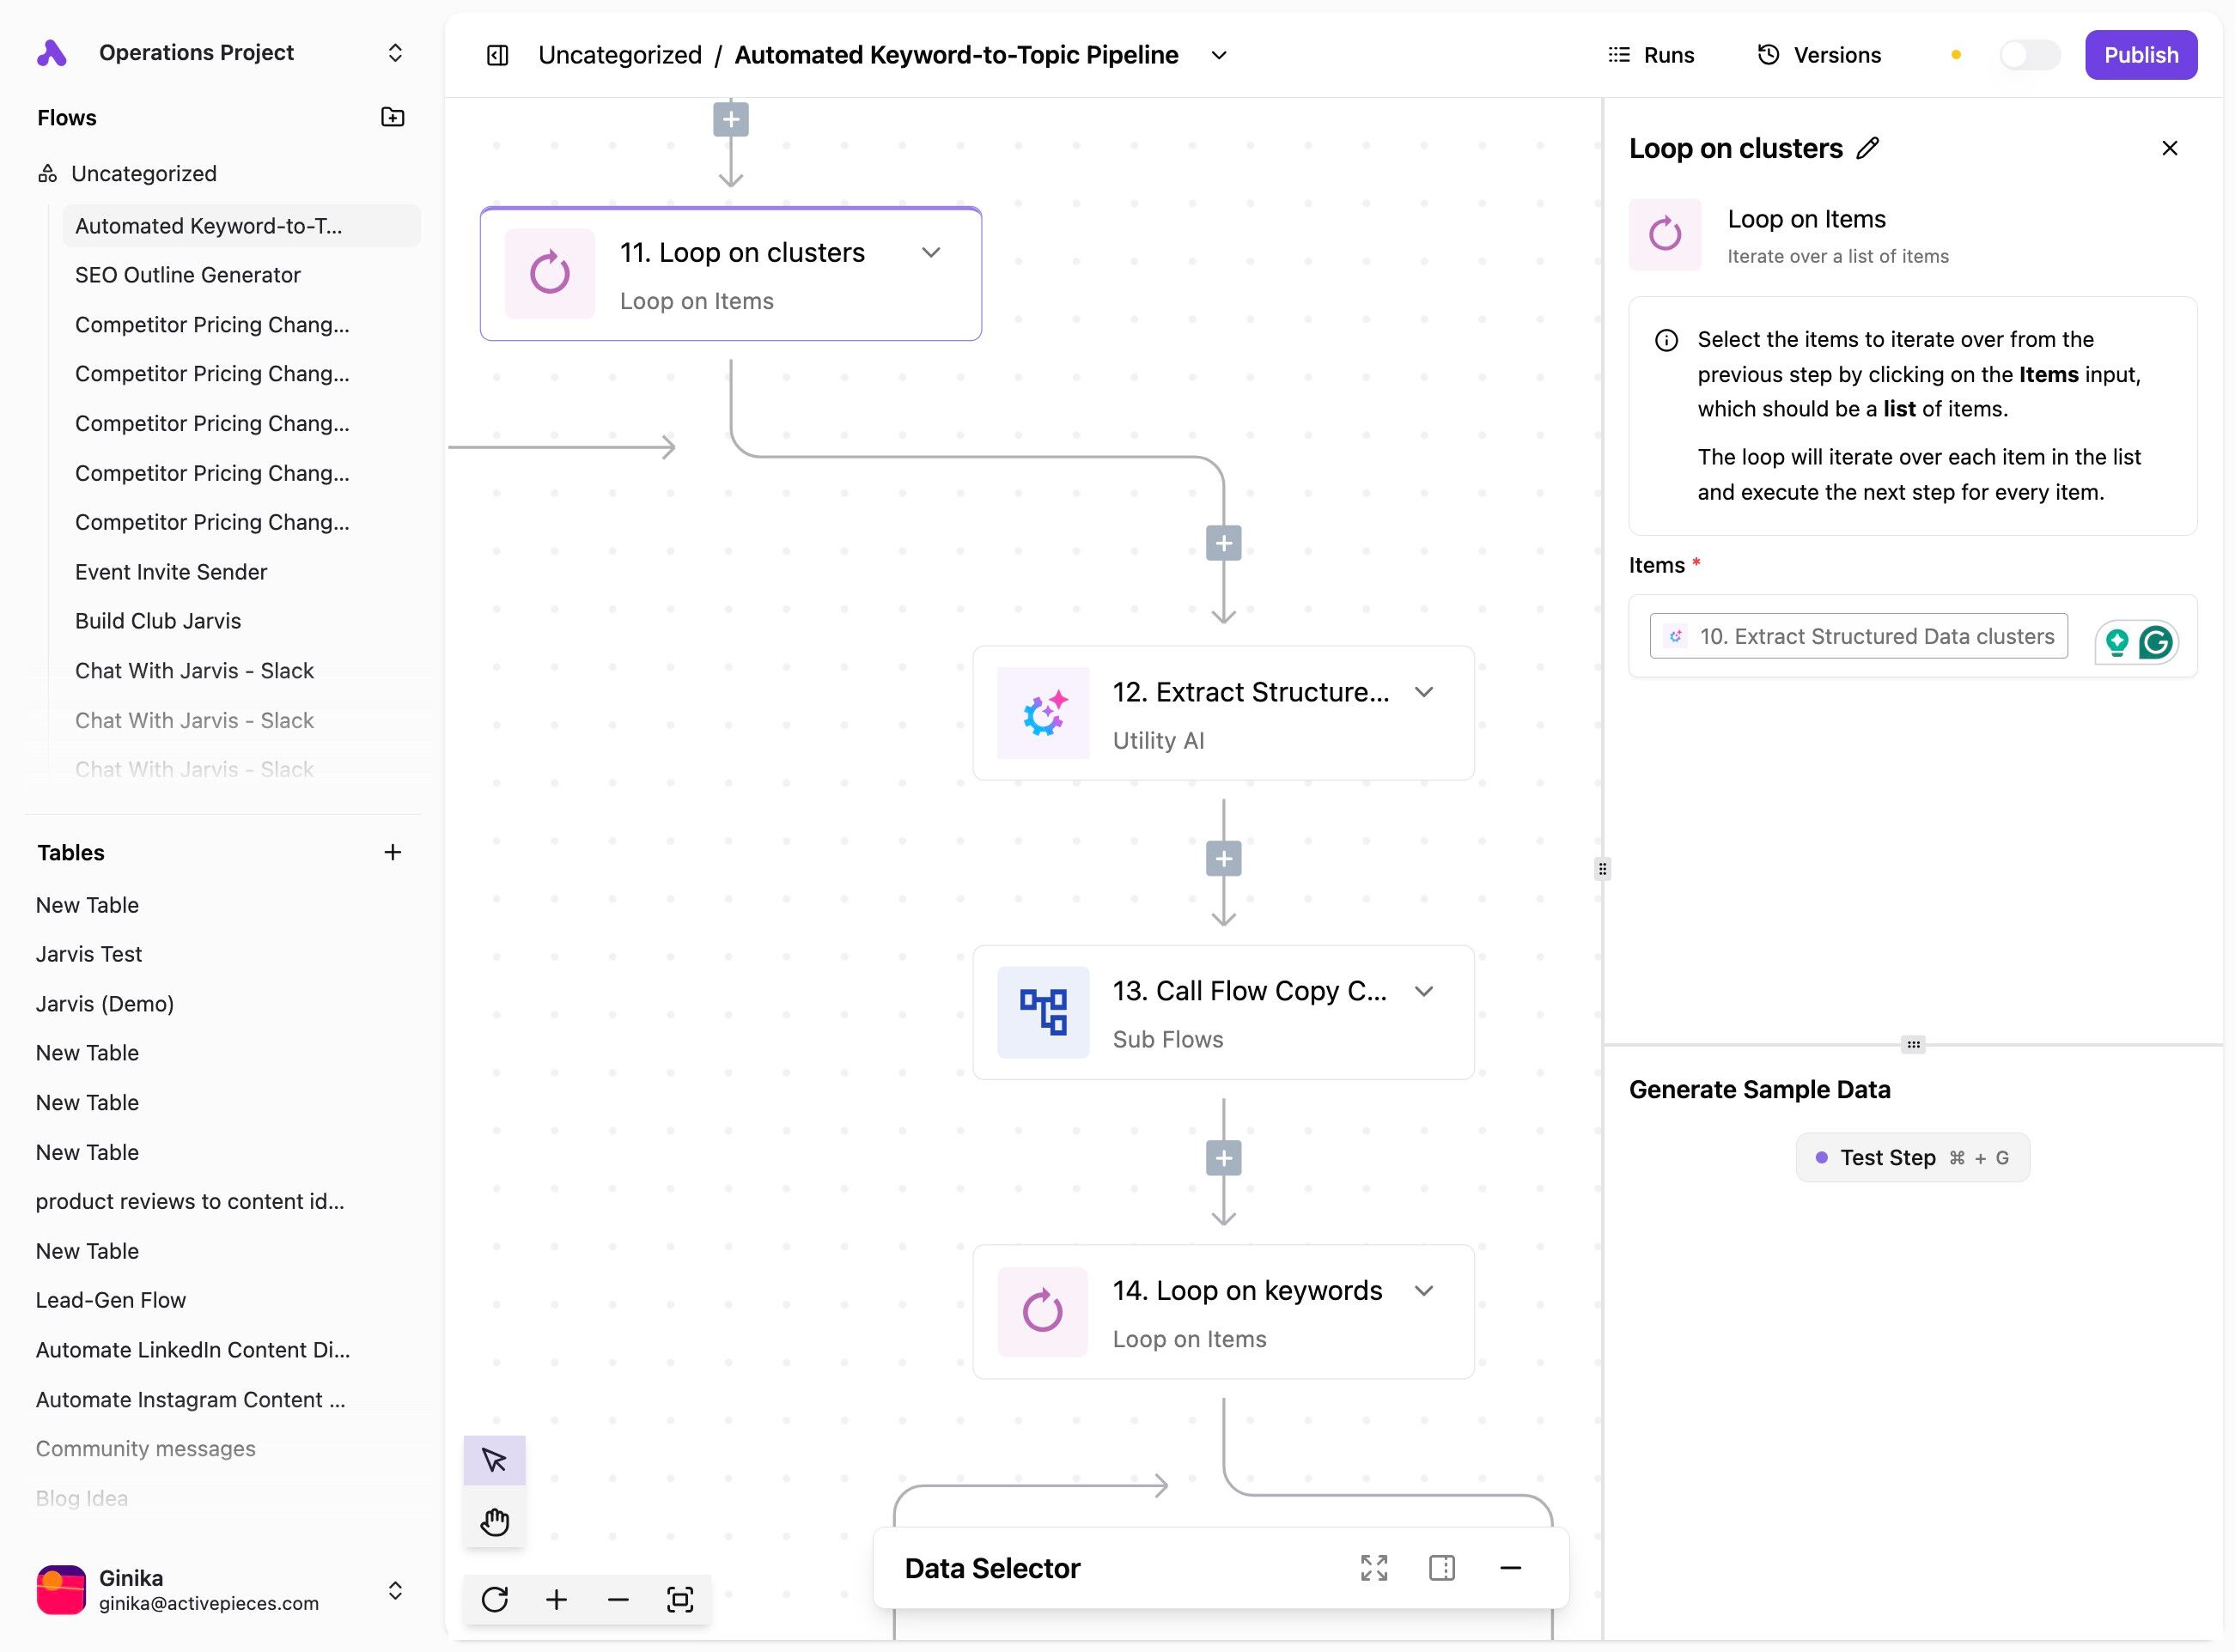This screenshot has height=1652, width=2235.
Task: Edit the step name with the pencil icon
Action: (x=1867, y=148)
